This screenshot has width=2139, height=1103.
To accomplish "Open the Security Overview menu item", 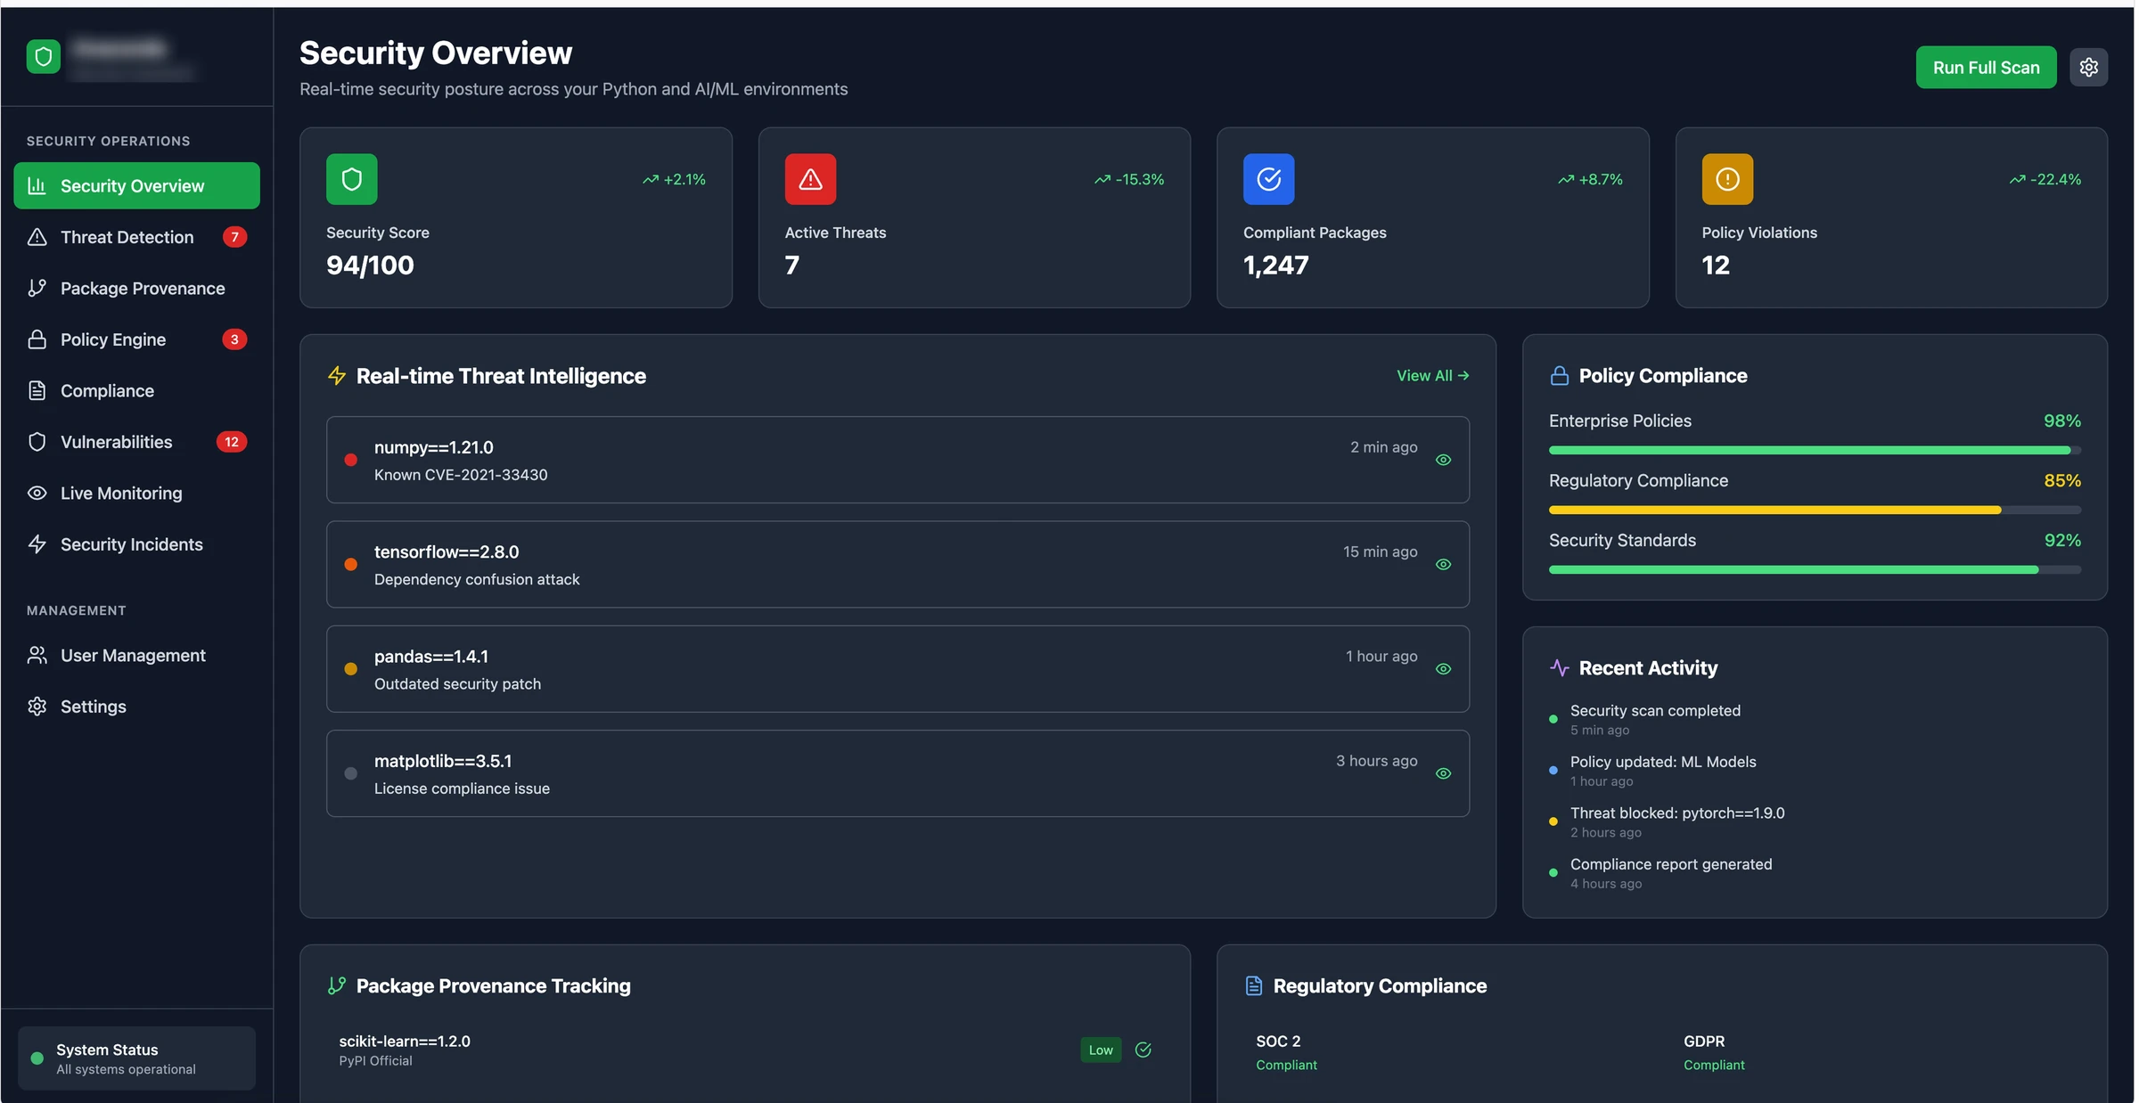I will (136, 185).
